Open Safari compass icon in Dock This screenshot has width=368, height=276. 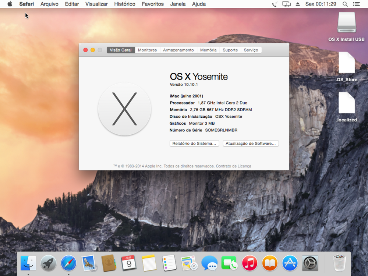click(68, 263)
